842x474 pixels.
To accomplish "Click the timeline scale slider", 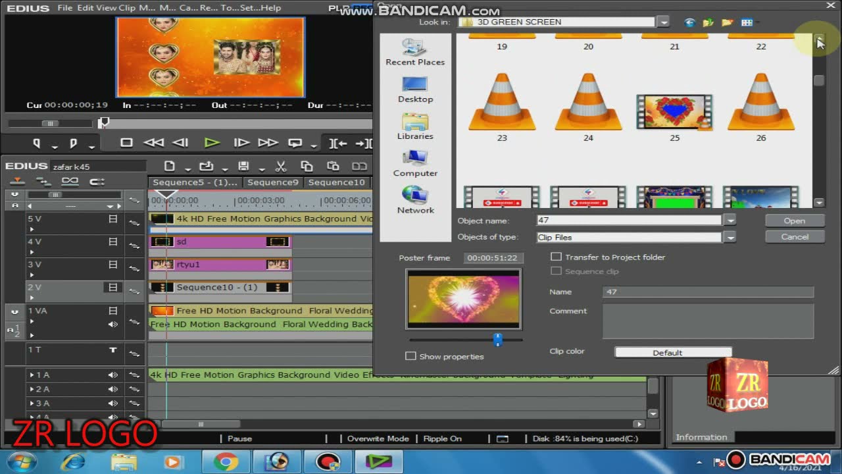I will tap(55, 195).
